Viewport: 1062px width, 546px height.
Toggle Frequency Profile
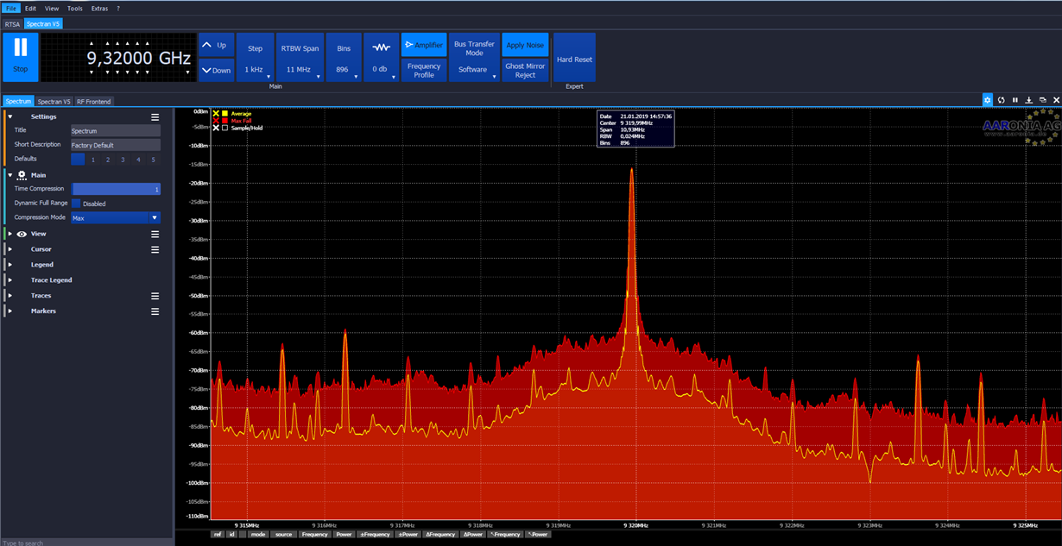[424, 71]
